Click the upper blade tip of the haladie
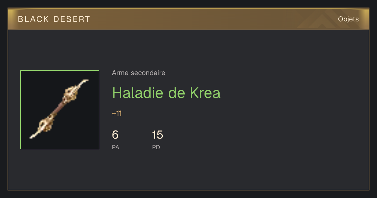377x198 pixels. pos(83,84)
